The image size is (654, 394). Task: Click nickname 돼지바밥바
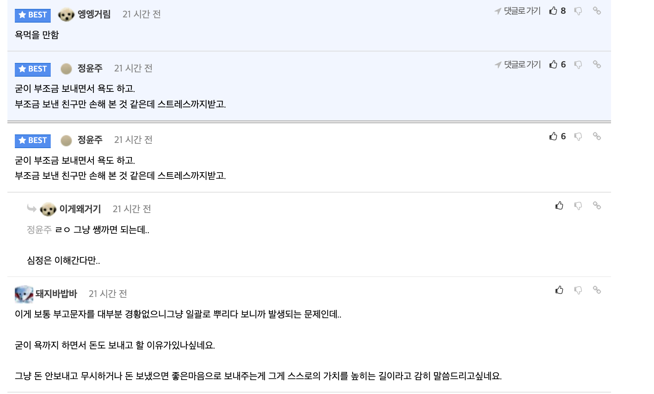(56, 294)
